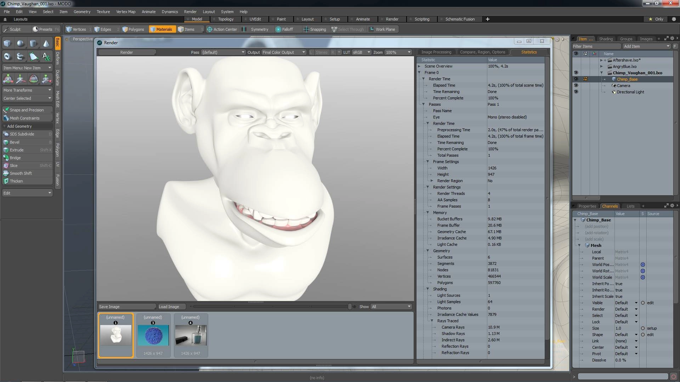Image resolution: width=680 pixels, height=382 pixels.
Task: Click the Thicken tool
Action: (27, 181)
